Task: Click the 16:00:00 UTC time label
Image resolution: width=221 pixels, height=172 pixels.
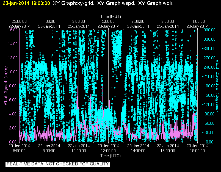Action: click(x=168, y=151)
